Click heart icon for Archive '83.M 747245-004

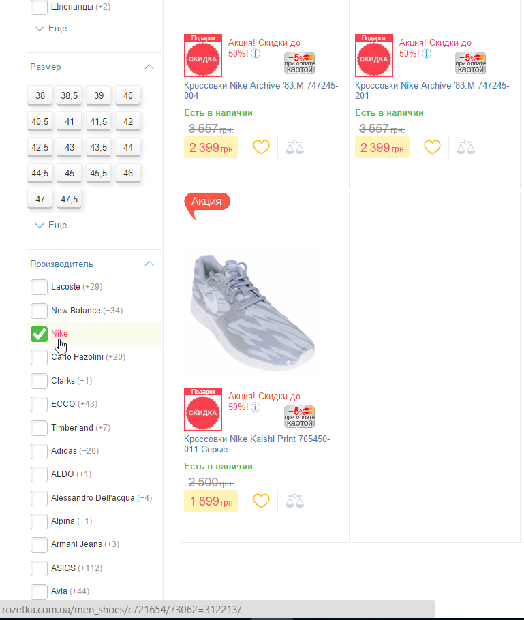pos(262,147)
